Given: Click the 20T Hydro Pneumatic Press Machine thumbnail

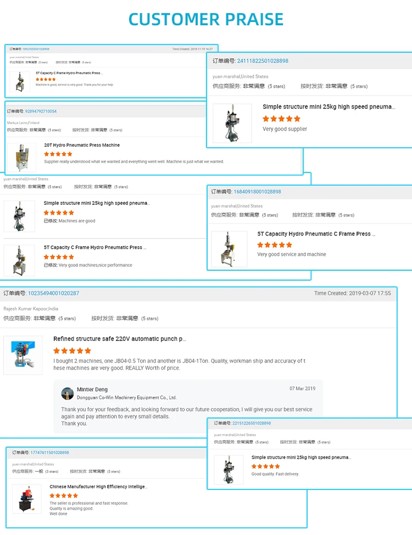Looking at the screenshot, I should [x=21, y=157].
